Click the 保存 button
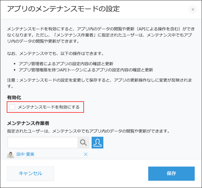 pyautogui.click(x=171, y=174)
